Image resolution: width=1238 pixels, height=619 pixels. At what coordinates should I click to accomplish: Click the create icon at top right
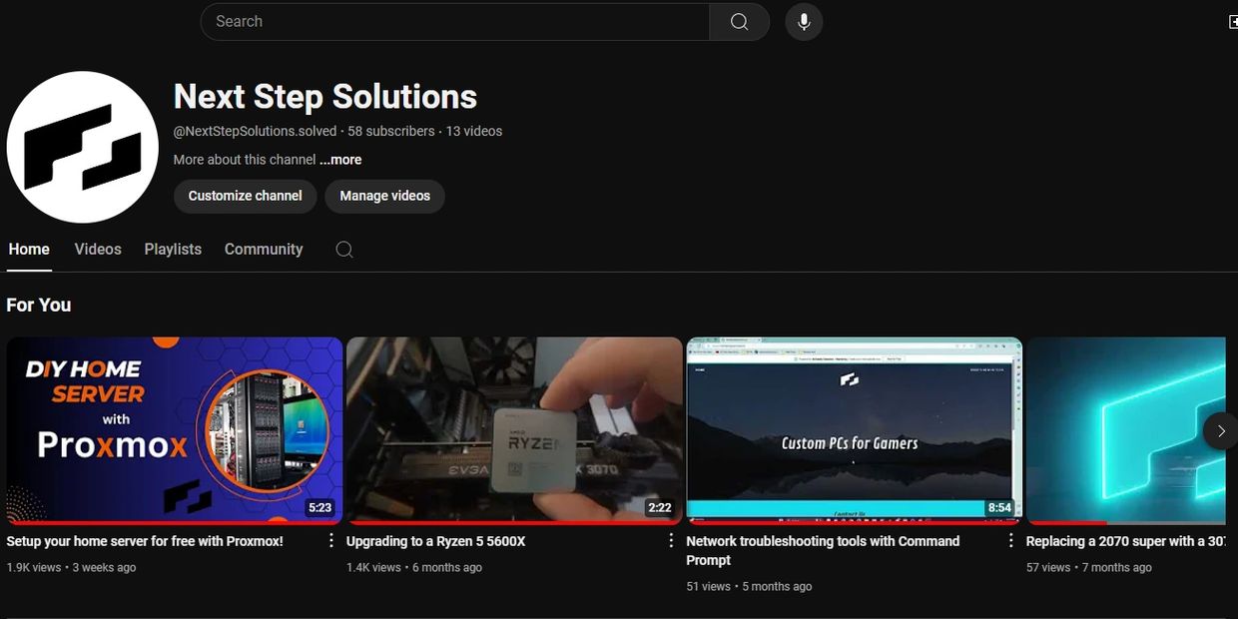[1232, 22]
